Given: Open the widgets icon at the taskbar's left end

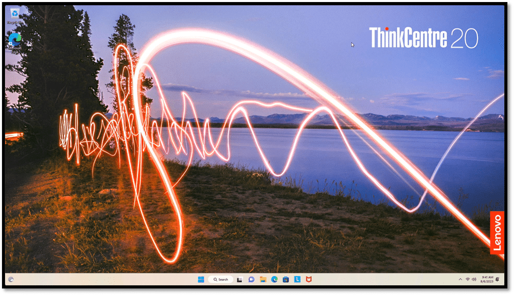Looking at the screenshot, I should [x=11, y=279].
